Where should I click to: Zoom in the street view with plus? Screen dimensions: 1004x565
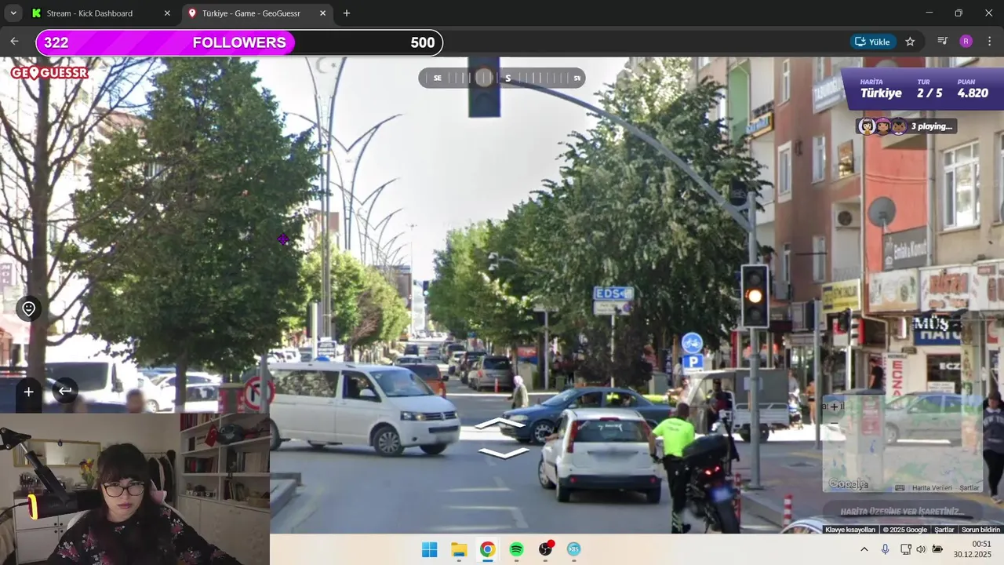28,392
